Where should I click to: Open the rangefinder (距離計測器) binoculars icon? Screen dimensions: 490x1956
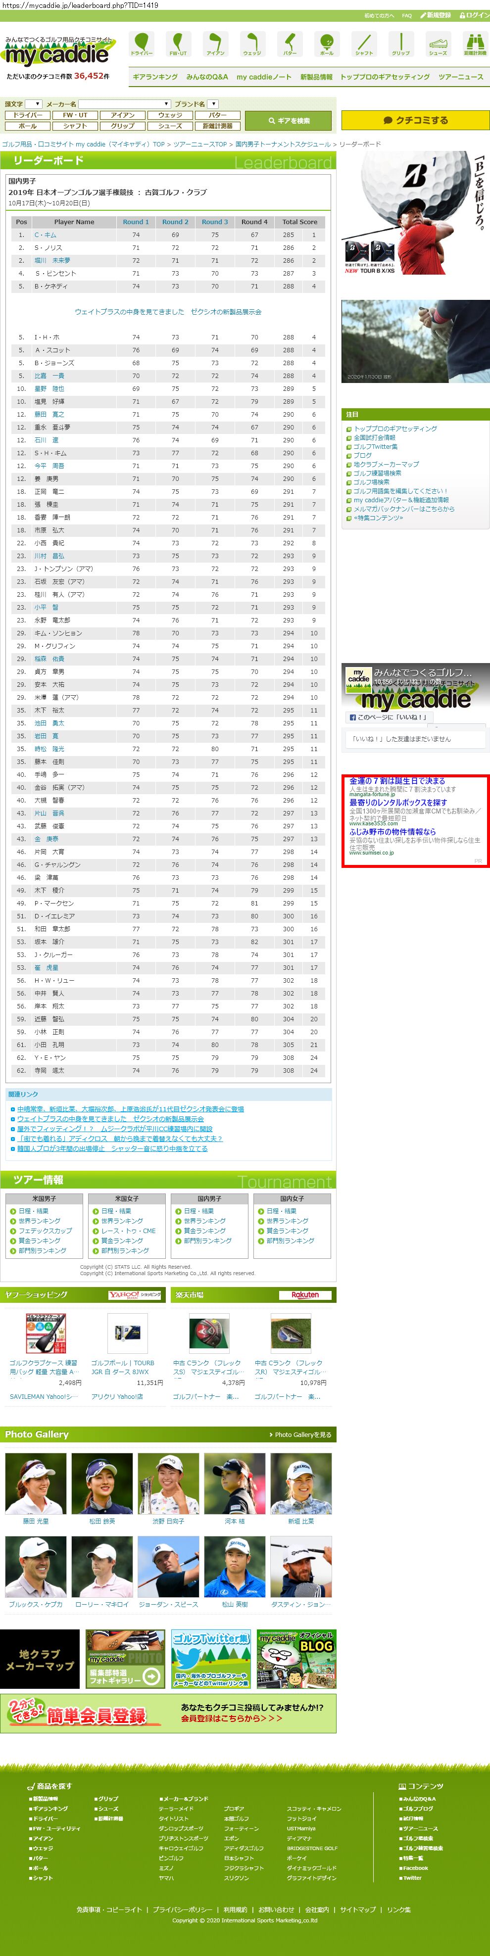475,43
